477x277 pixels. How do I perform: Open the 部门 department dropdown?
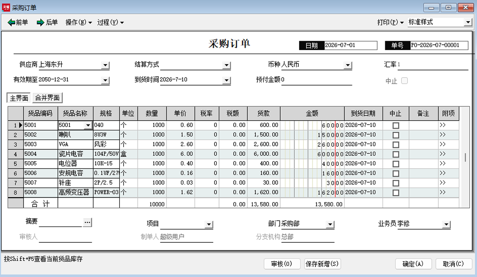330,225
